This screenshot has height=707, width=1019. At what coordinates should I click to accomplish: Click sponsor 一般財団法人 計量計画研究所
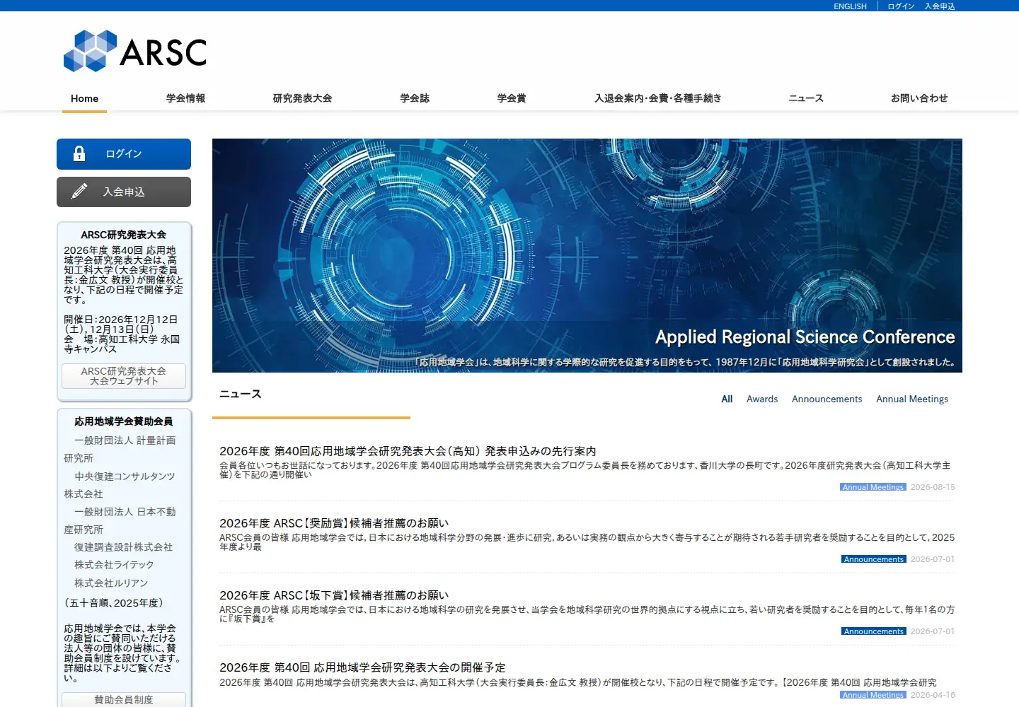120,449
